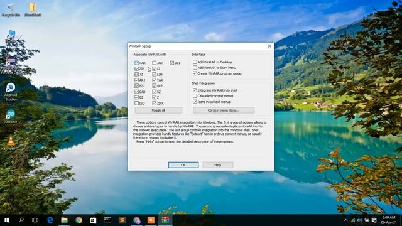The height and width of the screenshot is (226, 402).
Task: Enable Add WinRAR to Desktop
Action: coord(195,62)
